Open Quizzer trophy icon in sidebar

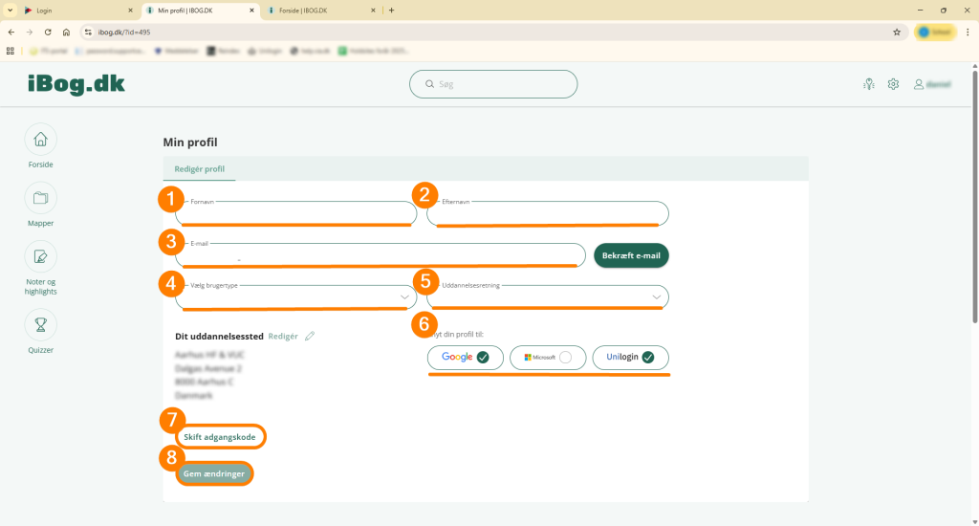pyautogui.click(x=40, y=325)
